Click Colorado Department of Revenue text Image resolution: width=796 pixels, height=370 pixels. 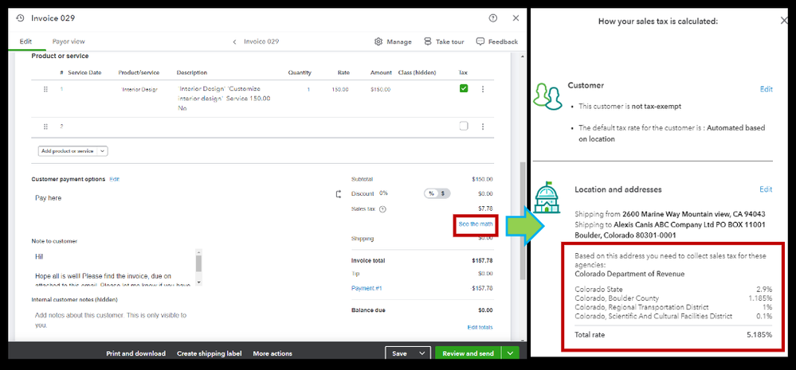tap(629, 275)
